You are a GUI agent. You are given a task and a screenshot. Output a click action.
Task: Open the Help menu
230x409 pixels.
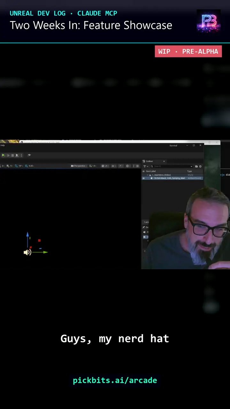coord(3,145)
